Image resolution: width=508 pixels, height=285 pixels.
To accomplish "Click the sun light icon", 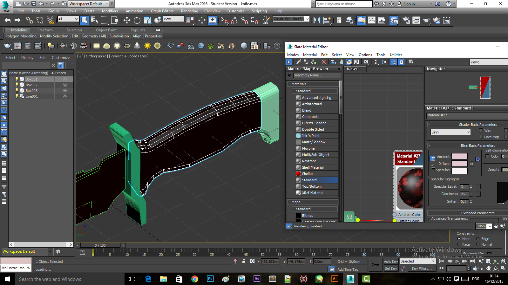I will click(147, 46).
